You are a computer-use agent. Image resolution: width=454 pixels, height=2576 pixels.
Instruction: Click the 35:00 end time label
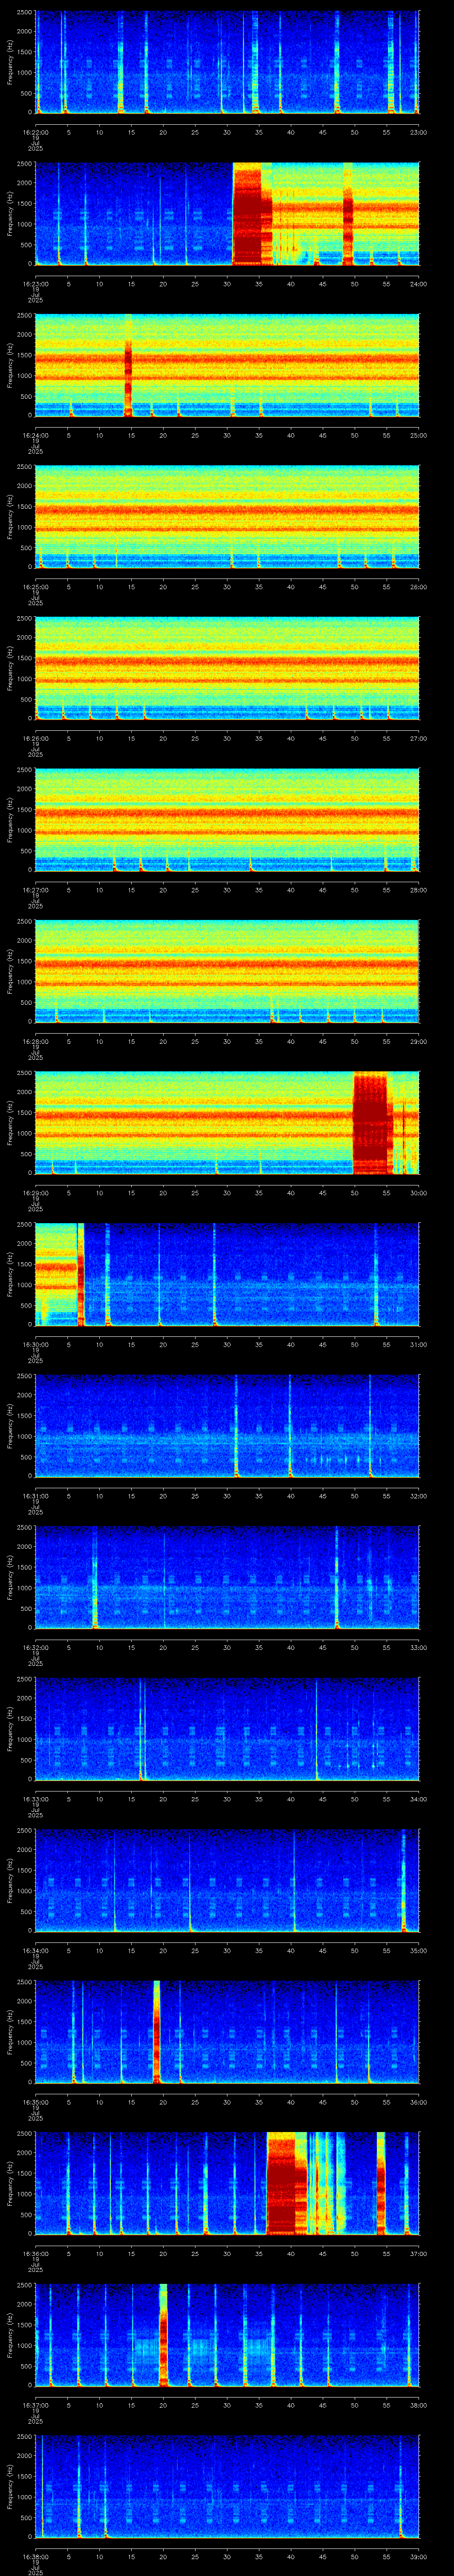(418, 1950)
